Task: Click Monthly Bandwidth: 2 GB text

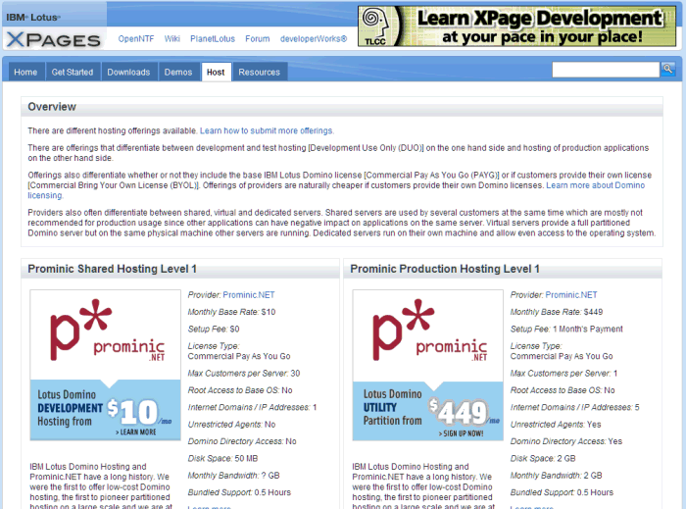Action: point(556,476)
